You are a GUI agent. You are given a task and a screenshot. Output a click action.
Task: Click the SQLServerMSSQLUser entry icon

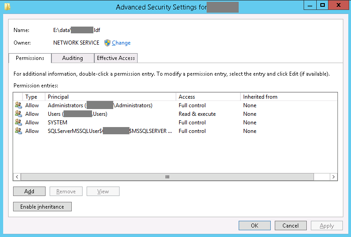(18, 131)
